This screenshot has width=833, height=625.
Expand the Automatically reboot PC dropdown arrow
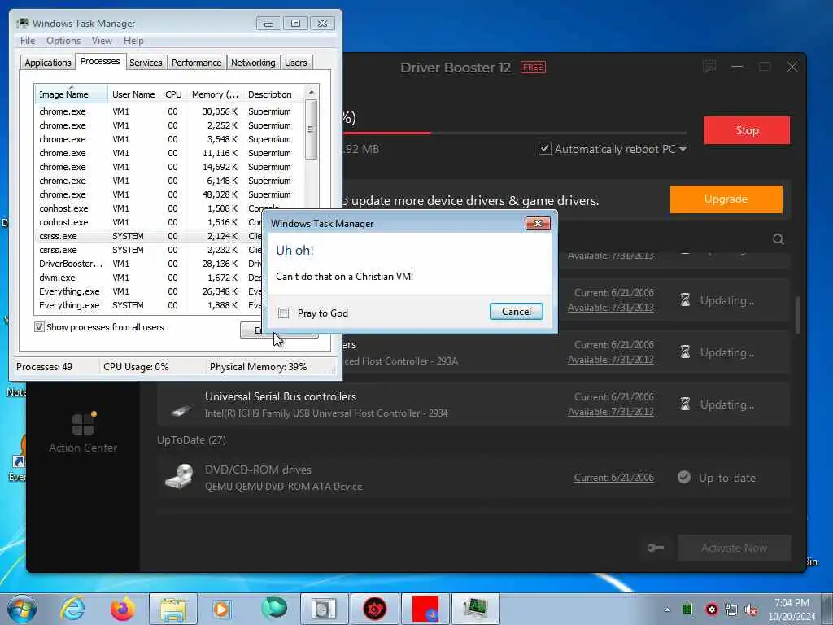[683, 150]
